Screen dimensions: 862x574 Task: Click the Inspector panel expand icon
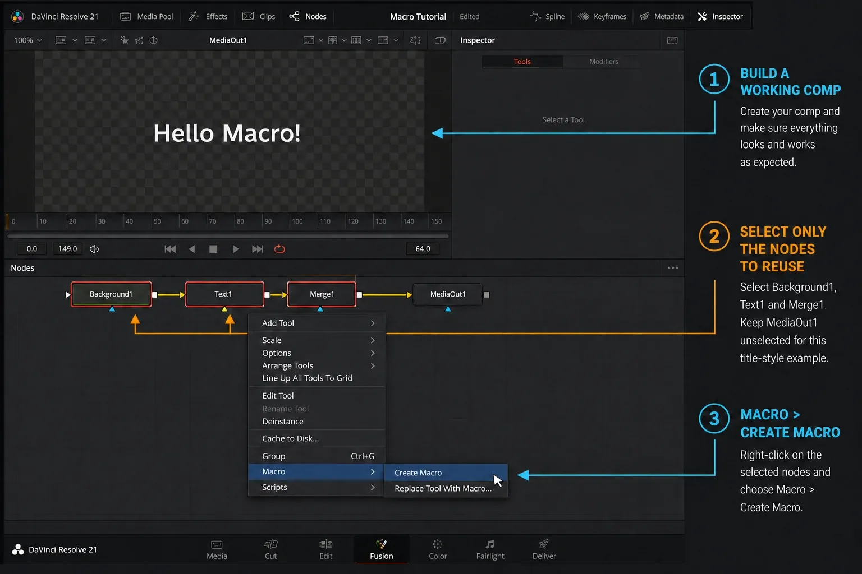[x=672, y=40]
